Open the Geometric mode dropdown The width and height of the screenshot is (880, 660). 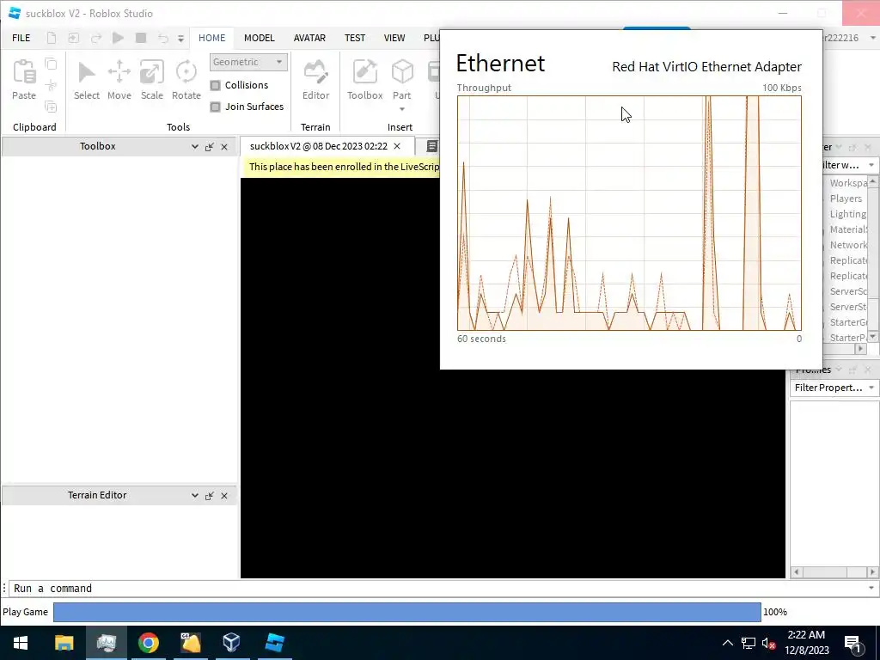pos(248,62)
